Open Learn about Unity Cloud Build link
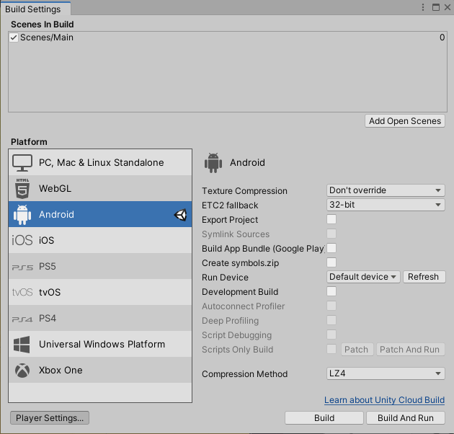This screenshot has height=434, width=454. coord(384,400)
